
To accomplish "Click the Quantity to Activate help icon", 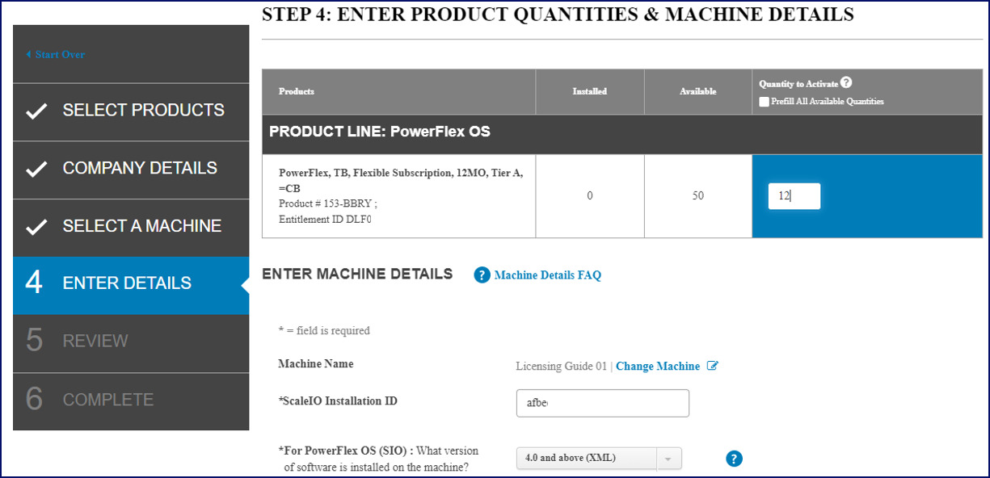I will coord(846,82).
